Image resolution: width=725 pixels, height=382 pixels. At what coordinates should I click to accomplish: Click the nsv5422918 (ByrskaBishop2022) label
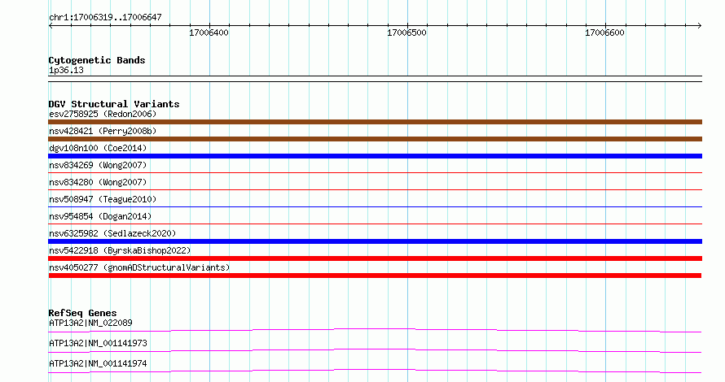tap(120, 250)
